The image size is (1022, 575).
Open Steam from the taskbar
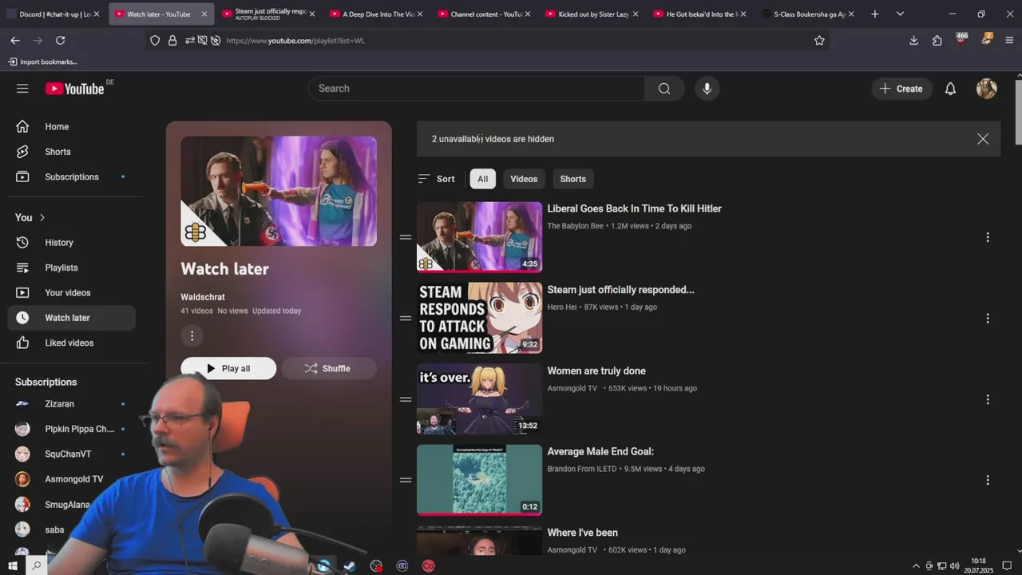pyautogui.click(x=349, y=565)
